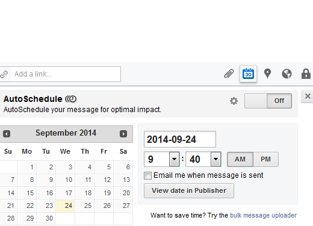
Task: Click the date field showing 2014-09-24
Action: pyautogui.click(x=180, y=139)
